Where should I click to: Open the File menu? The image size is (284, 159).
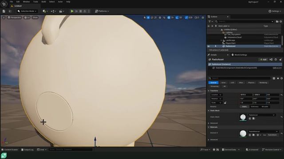click(11, 2)
